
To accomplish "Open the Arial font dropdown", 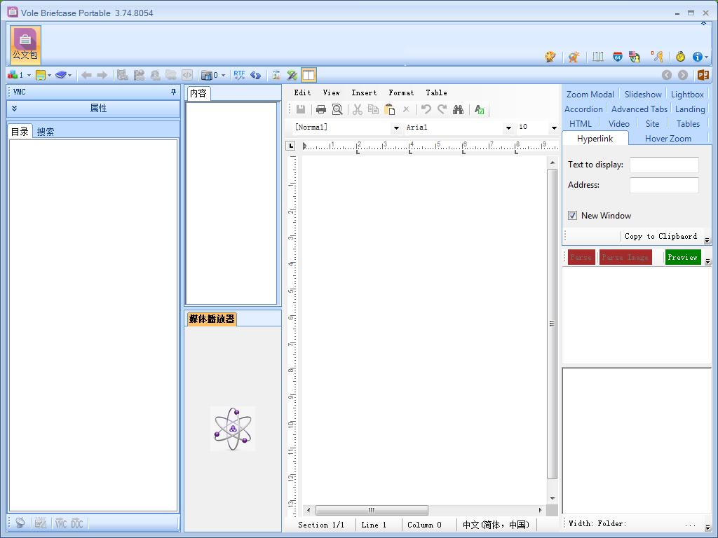I will coord(508,127).
